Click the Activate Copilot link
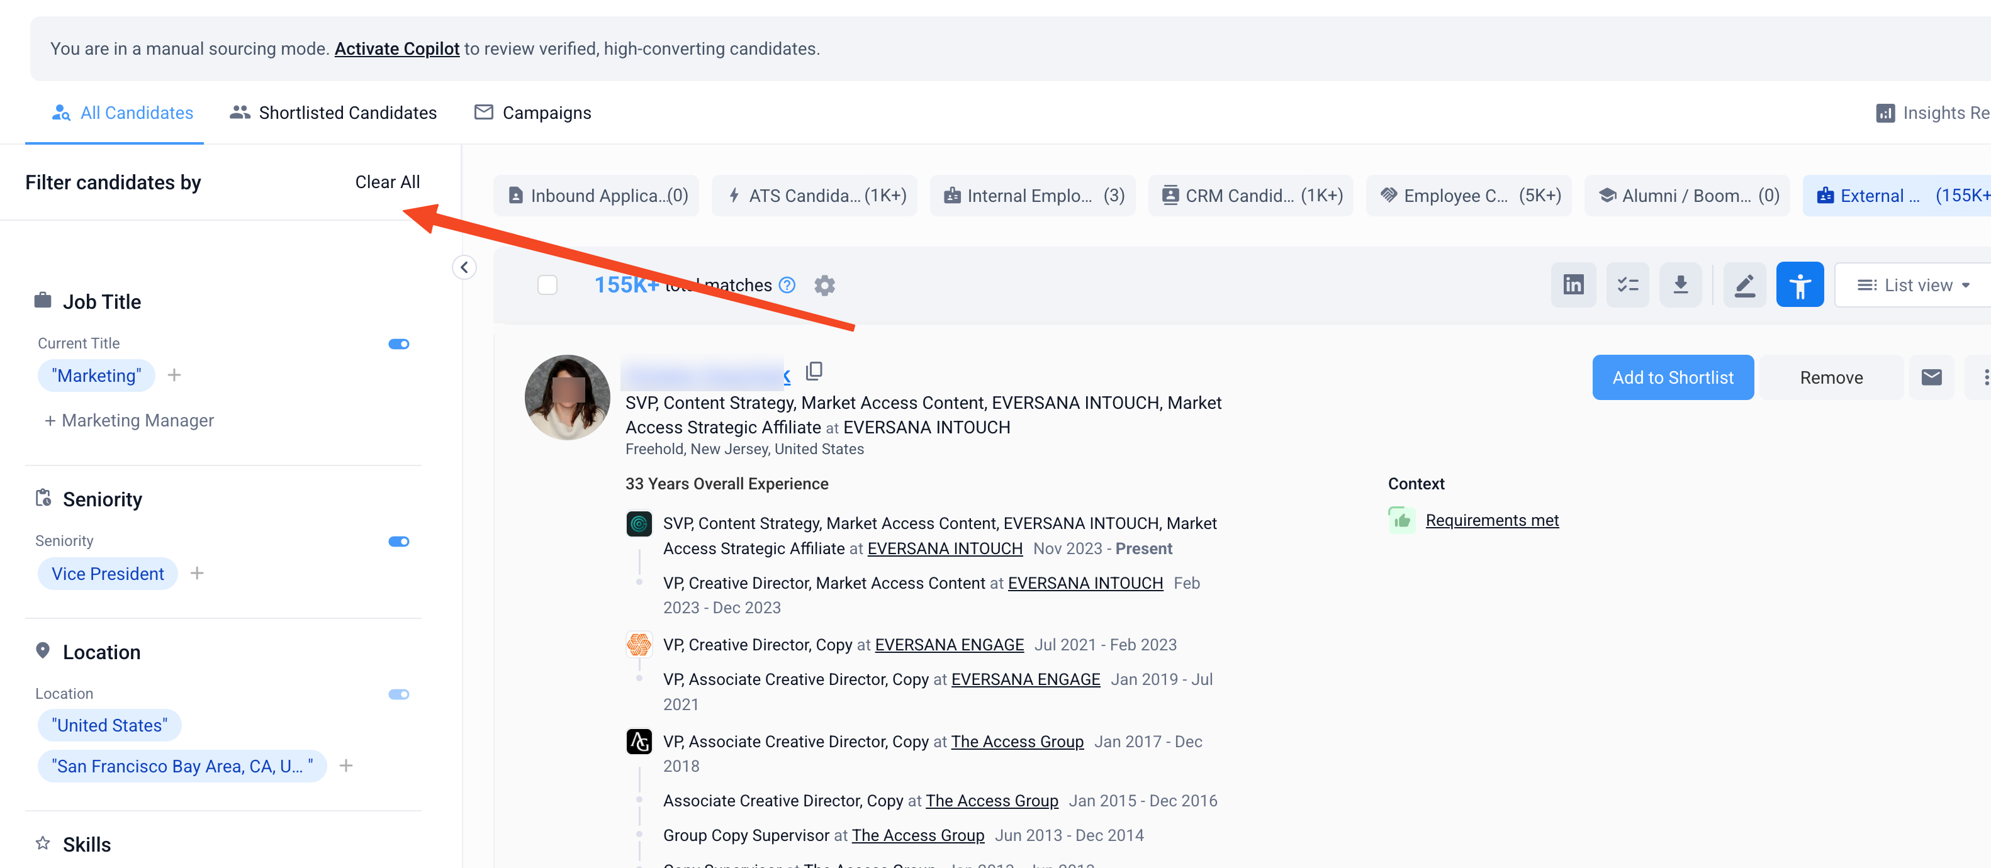 [x=396, y=48]
